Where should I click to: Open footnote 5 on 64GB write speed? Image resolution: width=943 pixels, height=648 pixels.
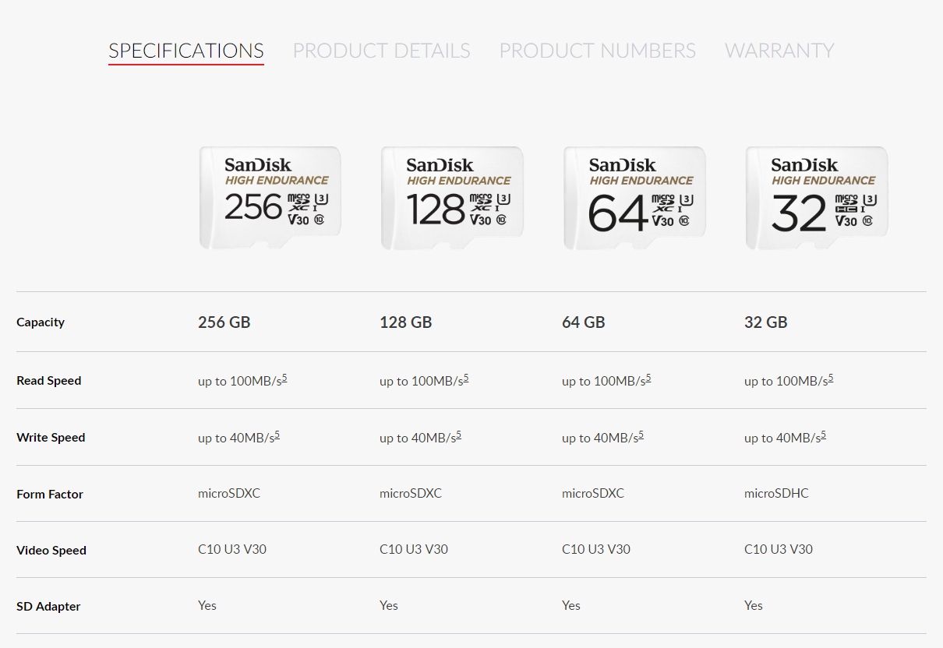click(x=641, y=432)
